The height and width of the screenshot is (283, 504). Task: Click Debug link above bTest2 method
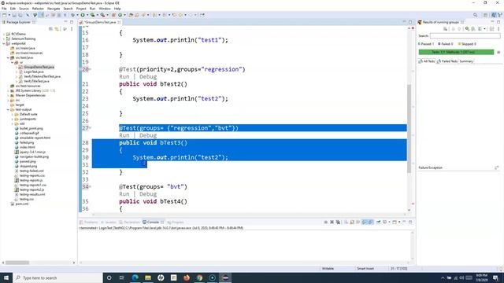tap(148, 77)
